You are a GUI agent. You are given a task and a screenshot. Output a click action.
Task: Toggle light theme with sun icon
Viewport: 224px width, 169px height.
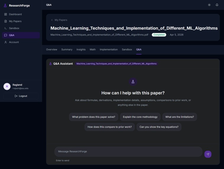(209, 5)
